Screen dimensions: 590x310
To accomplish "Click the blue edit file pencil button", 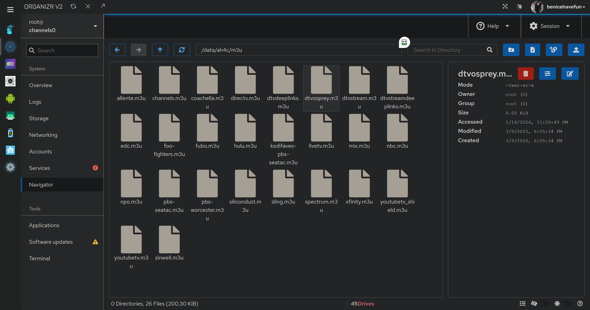I will [570, 74].
